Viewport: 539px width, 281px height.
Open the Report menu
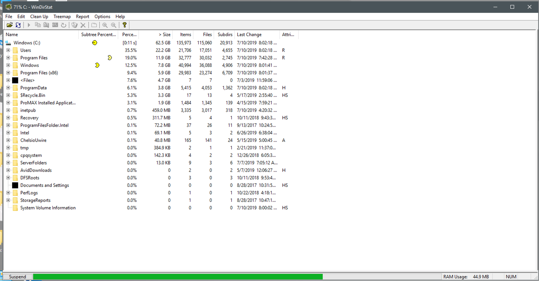coord(82,17)
